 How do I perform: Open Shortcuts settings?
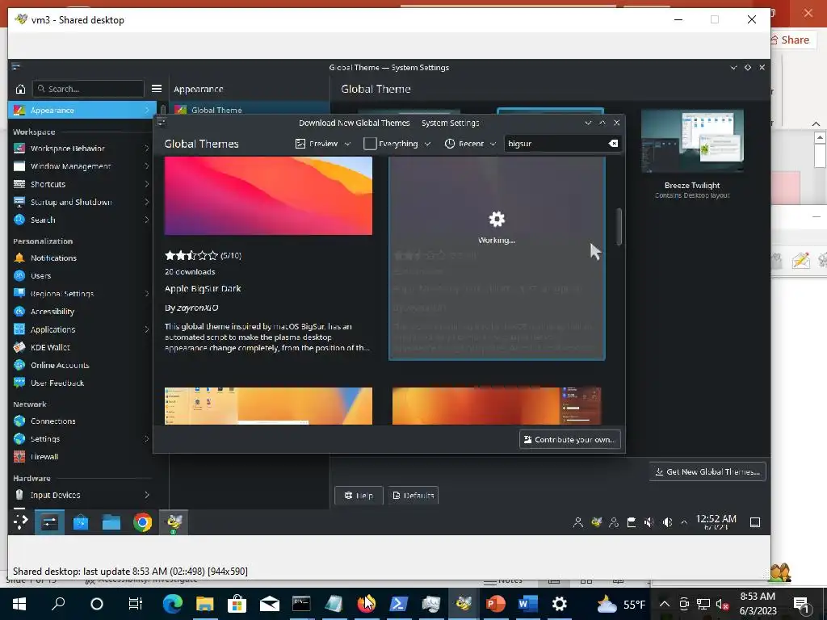tap(82, 185)
